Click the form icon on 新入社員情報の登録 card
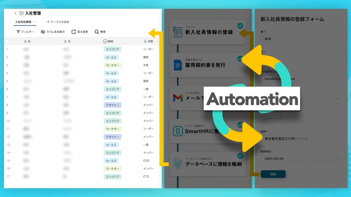Image resolution: width=351 pixels, height=197 pixels. pyautogui.click(x=177, y=32)
